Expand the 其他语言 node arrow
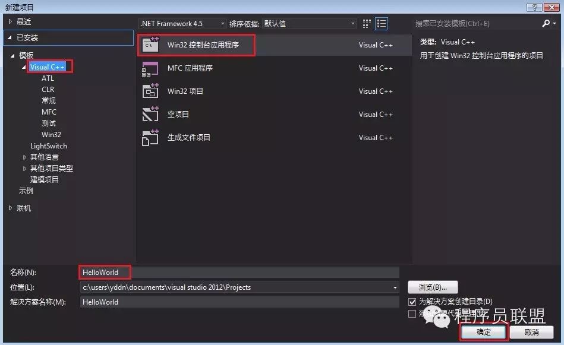 coord(24,157)
